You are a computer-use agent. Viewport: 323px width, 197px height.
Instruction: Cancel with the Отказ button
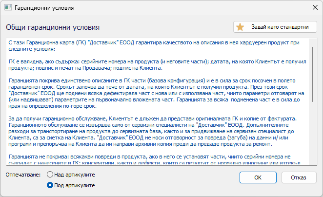(299, 177)
